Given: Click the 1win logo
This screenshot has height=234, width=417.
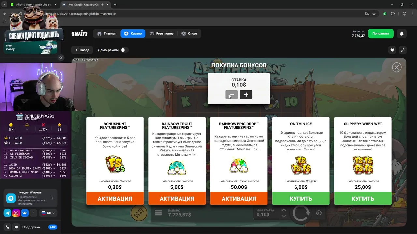Looking at the screenshot, I should pos(79,33).
